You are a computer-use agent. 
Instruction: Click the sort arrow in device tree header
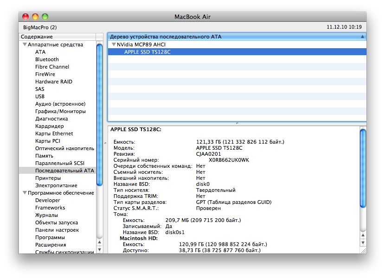pyautogui.click(x=362, y=37)
